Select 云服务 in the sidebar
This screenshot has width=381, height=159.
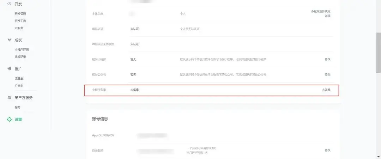point(19,28)
